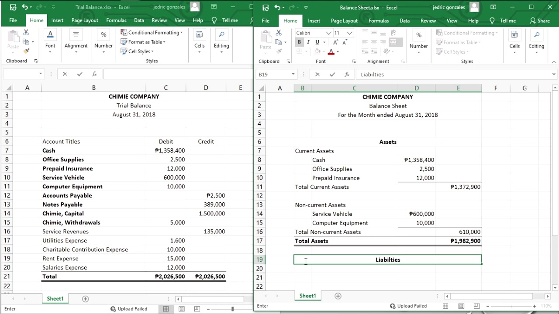Click Insert Function fx in Trial Balance formula bar

(x=94, y=74)
